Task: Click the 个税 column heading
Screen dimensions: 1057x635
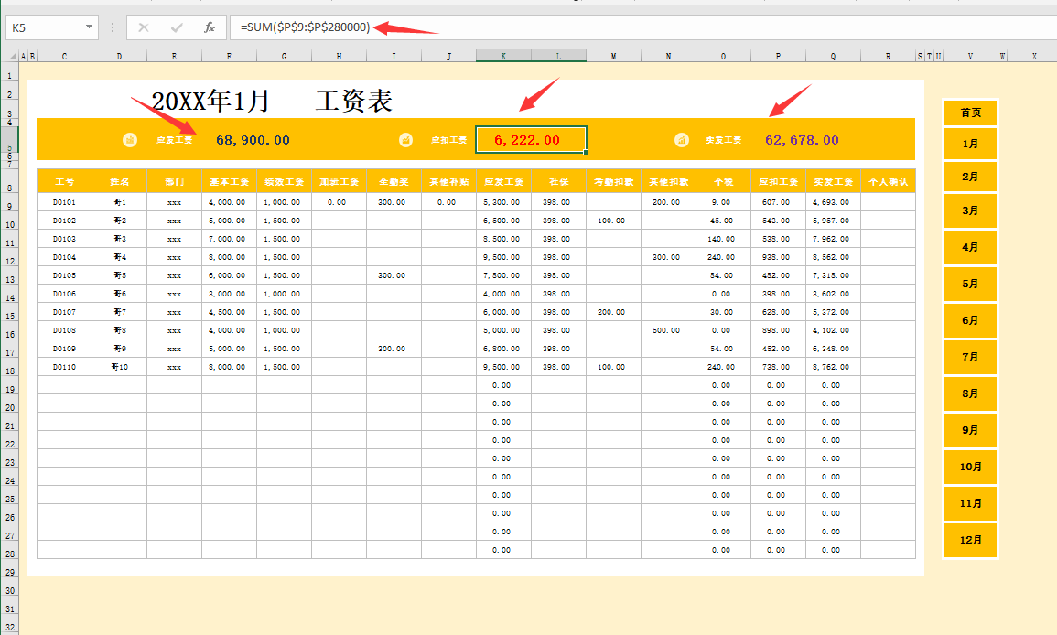Action: click(723, 181)
